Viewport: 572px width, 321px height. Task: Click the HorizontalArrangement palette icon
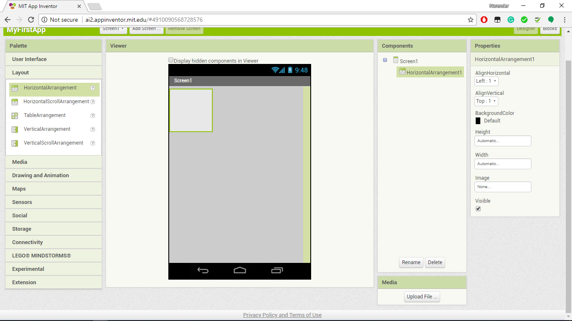tap(15, 88)
